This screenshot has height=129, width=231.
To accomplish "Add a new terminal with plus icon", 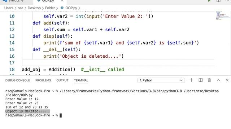I will tap(191, 80).
